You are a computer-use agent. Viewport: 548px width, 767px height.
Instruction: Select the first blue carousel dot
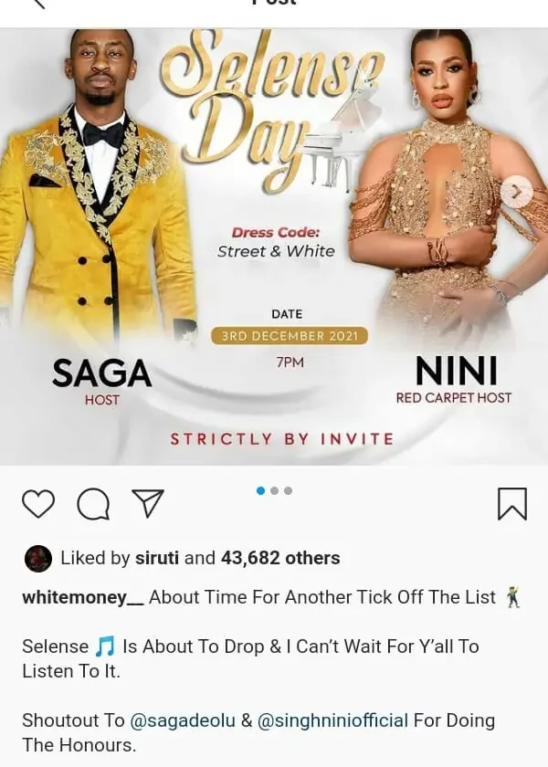(261, 490)
